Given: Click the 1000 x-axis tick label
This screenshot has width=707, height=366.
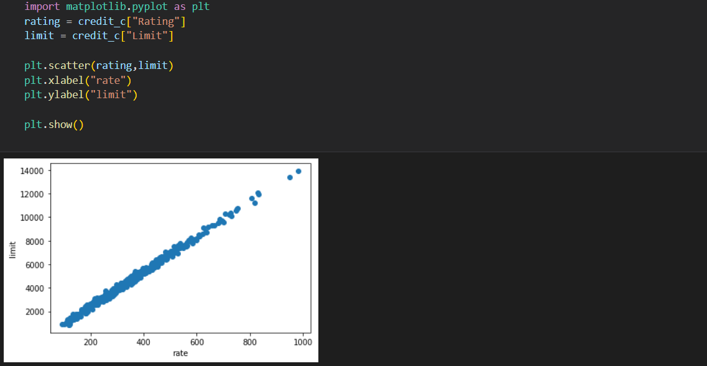Looking at the screenshot, I should (x=303, y=342).
